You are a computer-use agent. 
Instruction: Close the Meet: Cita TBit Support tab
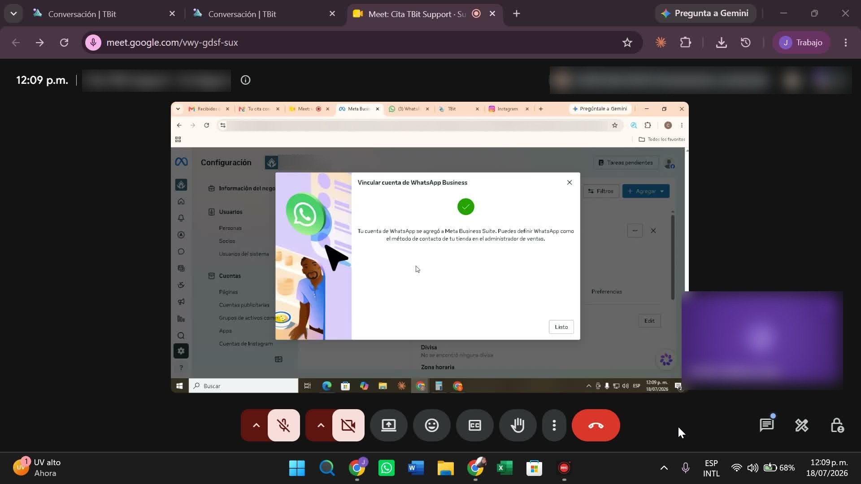(x=492, y=14)
